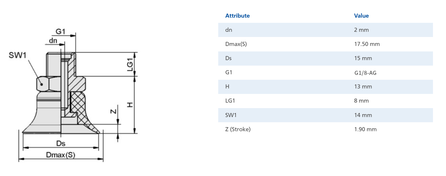The width and height of the screenshot is (446, 176).
Task: Select the Z (Stroke) attribute cell
Action: [x=238, y=129]
